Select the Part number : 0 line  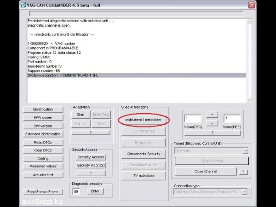click(137, 62)
